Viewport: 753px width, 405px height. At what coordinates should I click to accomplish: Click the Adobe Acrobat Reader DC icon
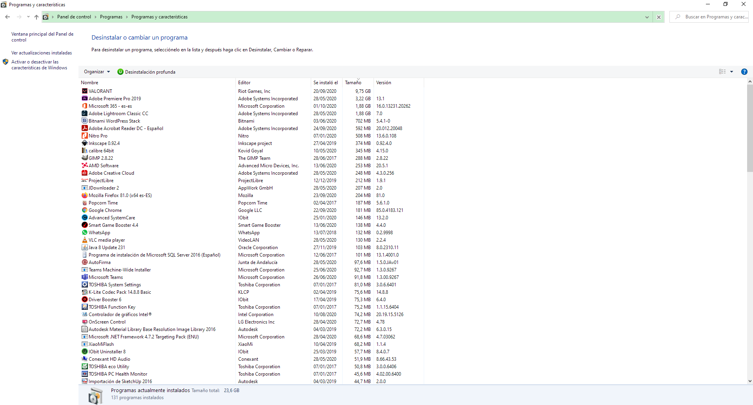(x=84, y=128)
